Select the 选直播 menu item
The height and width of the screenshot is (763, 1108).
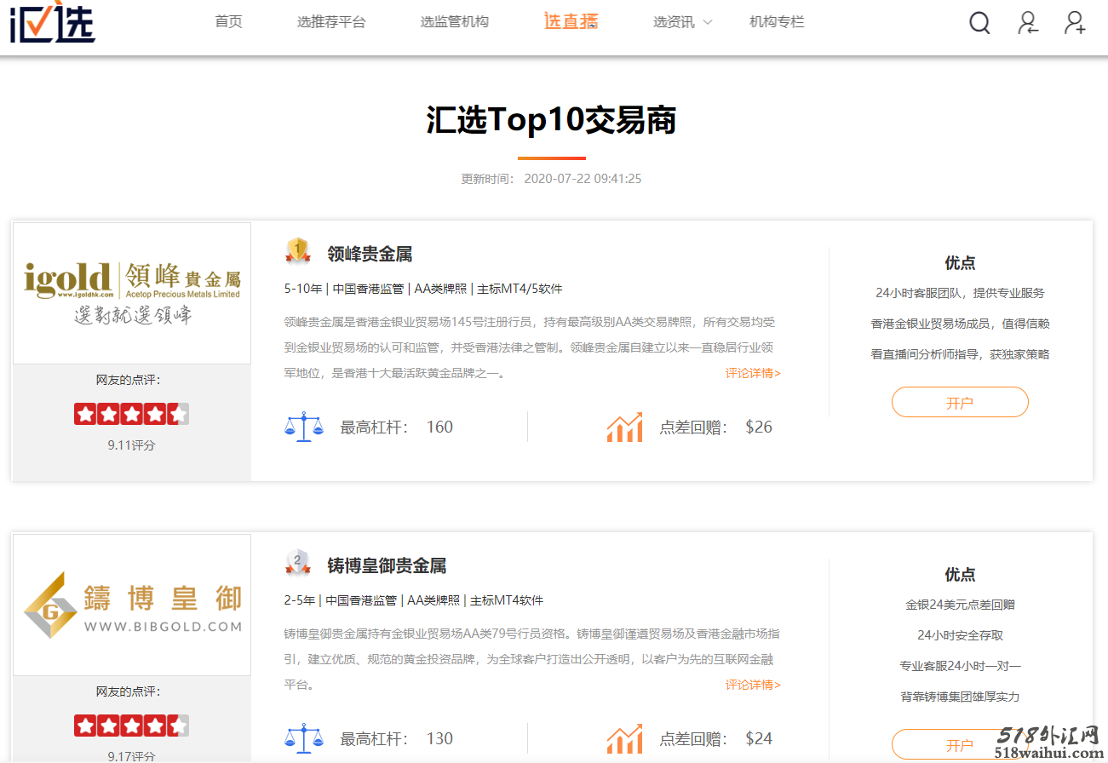pos(571,21)
